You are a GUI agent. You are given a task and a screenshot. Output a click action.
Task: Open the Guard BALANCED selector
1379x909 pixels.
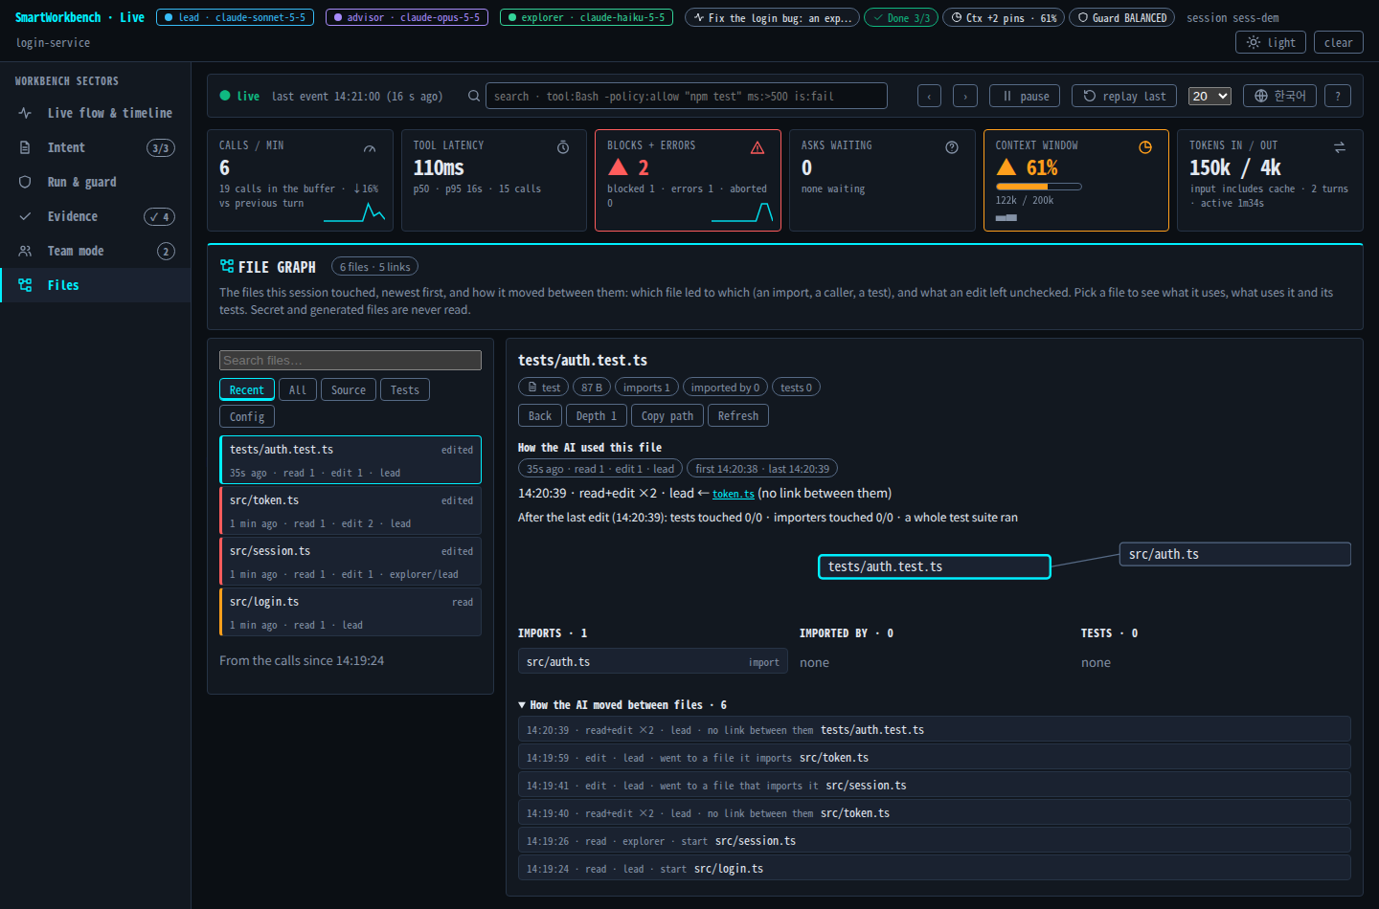pos(1121,17)
